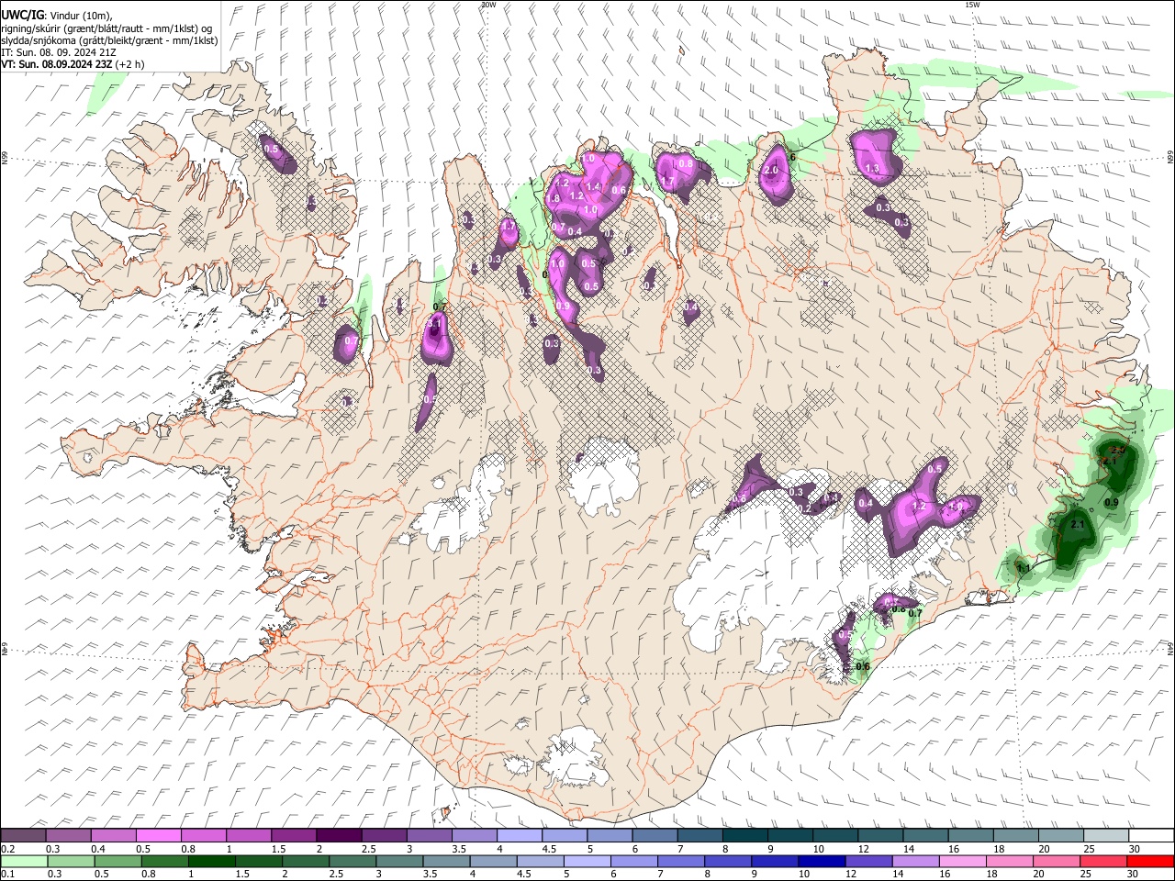Viewport: 1175px width, 881px height.
Task: Click the UWC/IG title text
Action: (22, 16)
